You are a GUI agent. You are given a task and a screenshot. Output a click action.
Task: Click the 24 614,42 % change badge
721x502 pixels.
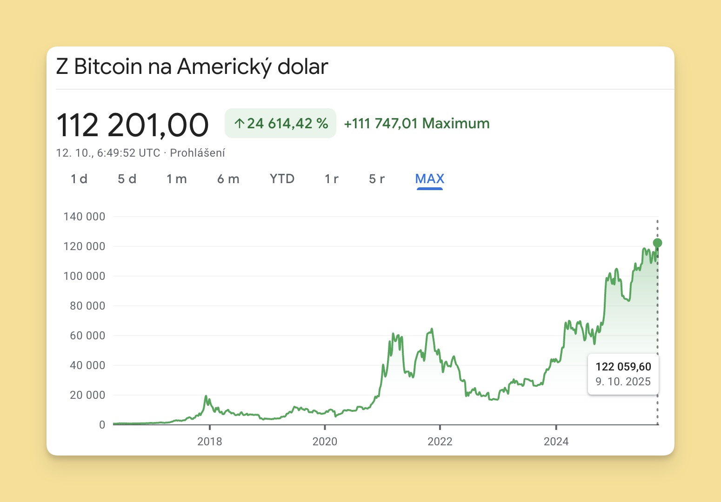(x=281, y=124)
